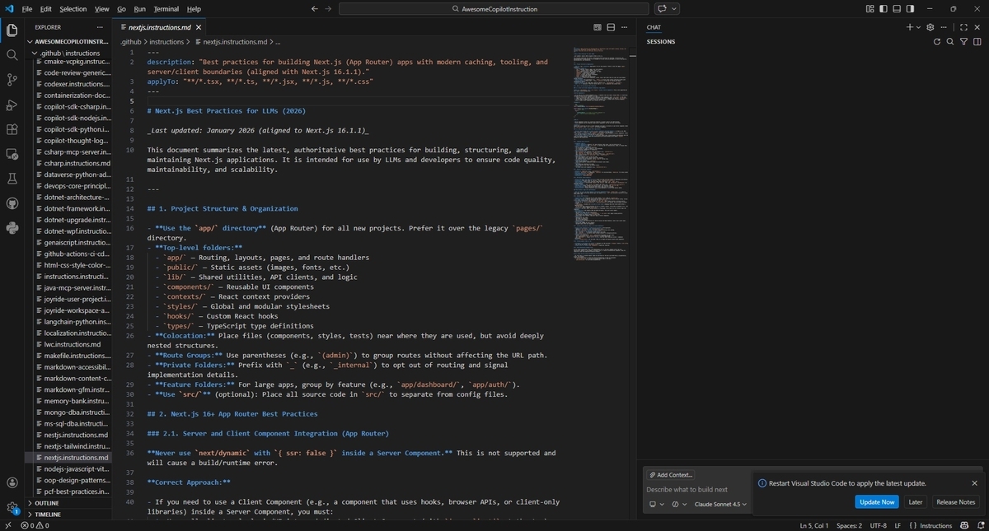Open the GitHub view in activity bar
The width and height of the screenshot is (989, 531).
[x=12, y=203]
